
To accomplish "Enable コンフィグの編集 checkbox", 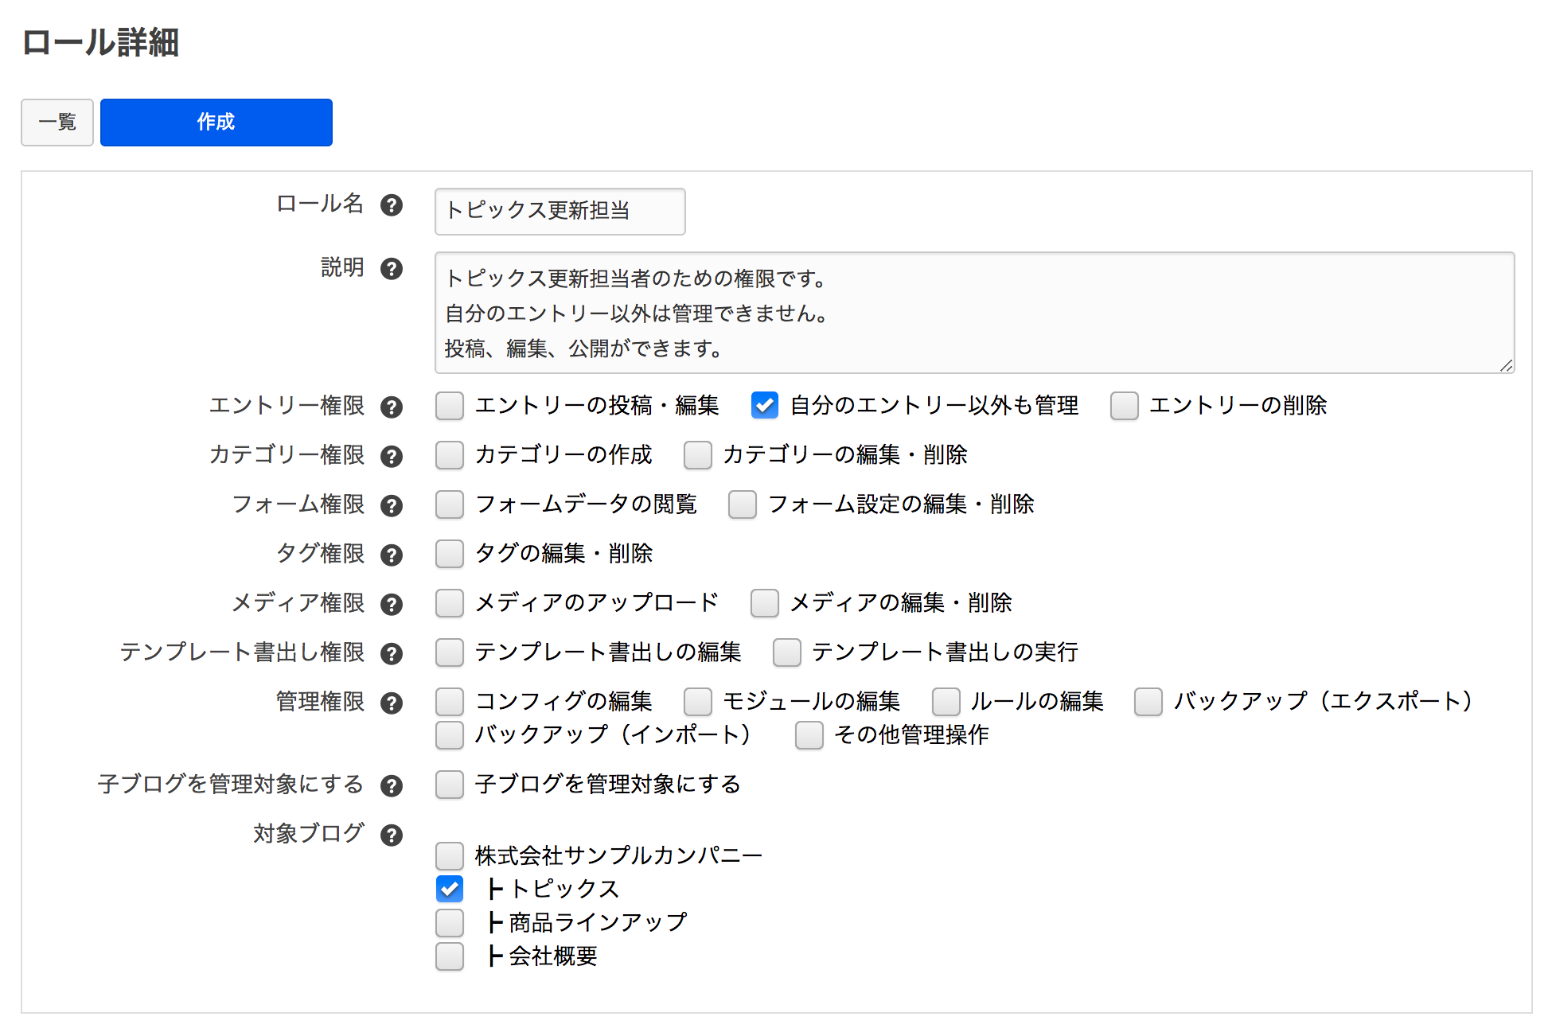I will 450,702.
